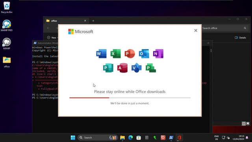
Task: Open the notifications bell in the system tray
Action: coord(247,138)
